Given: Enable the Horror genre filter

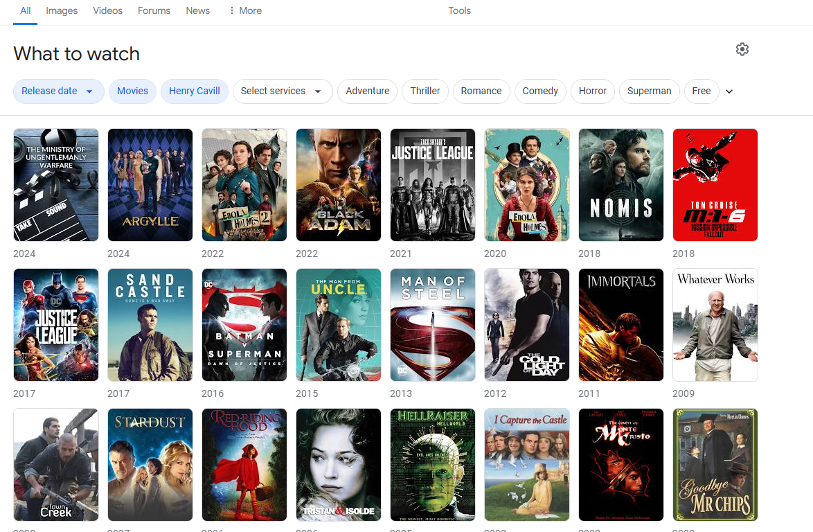Looking at the screenshot, I should point(593,91).
